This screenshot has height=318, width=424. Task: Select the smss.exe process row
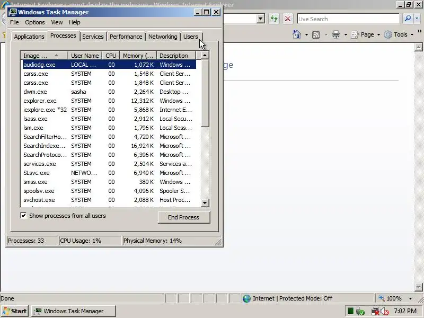[x=109, y=182]
